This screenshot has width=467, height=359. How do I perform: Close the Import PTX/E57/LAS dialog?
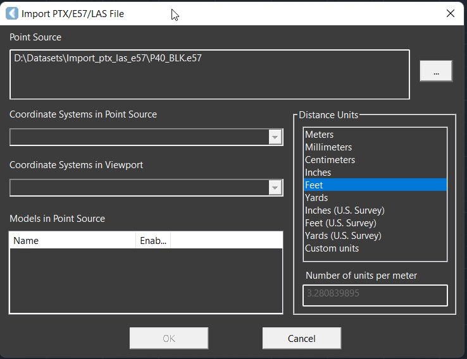tap(451, 13)
